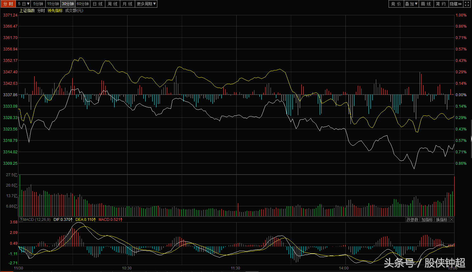Click the DIF:0.370 value readout
The image size is (472, 272).
click(x=63, y=220)
